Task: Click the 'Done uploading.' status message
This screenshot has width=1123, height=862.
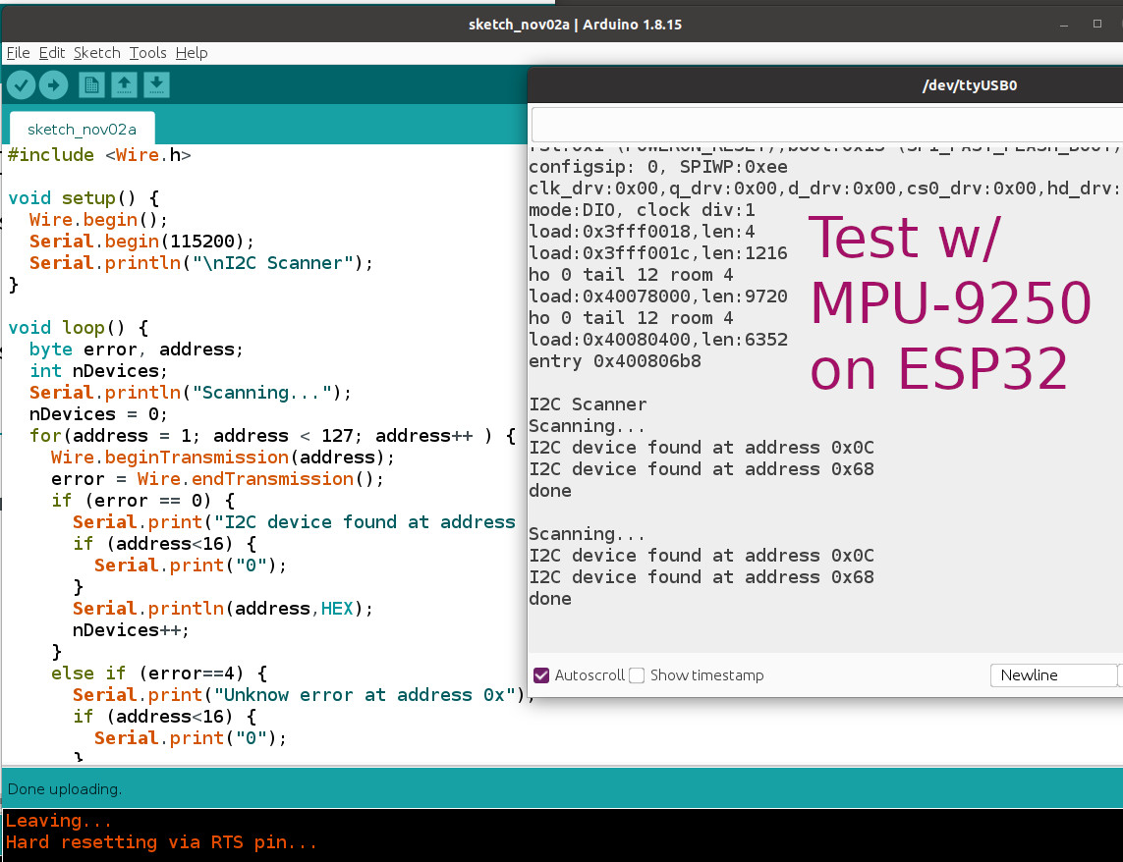Action: [65, 789]
